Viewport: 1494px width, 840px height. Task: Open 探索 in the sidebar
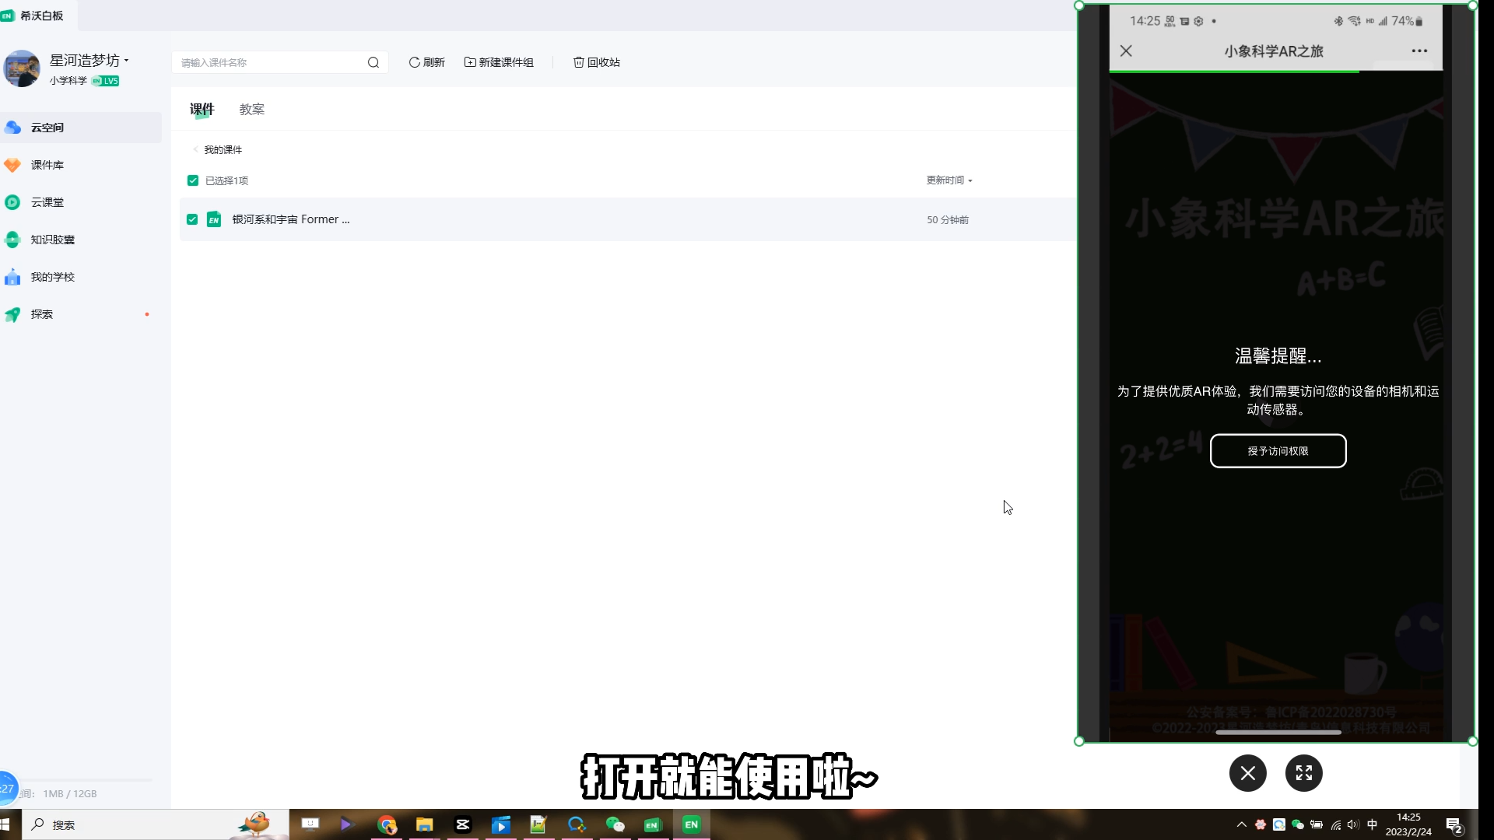pyautogui.click(x=42, y=314)
